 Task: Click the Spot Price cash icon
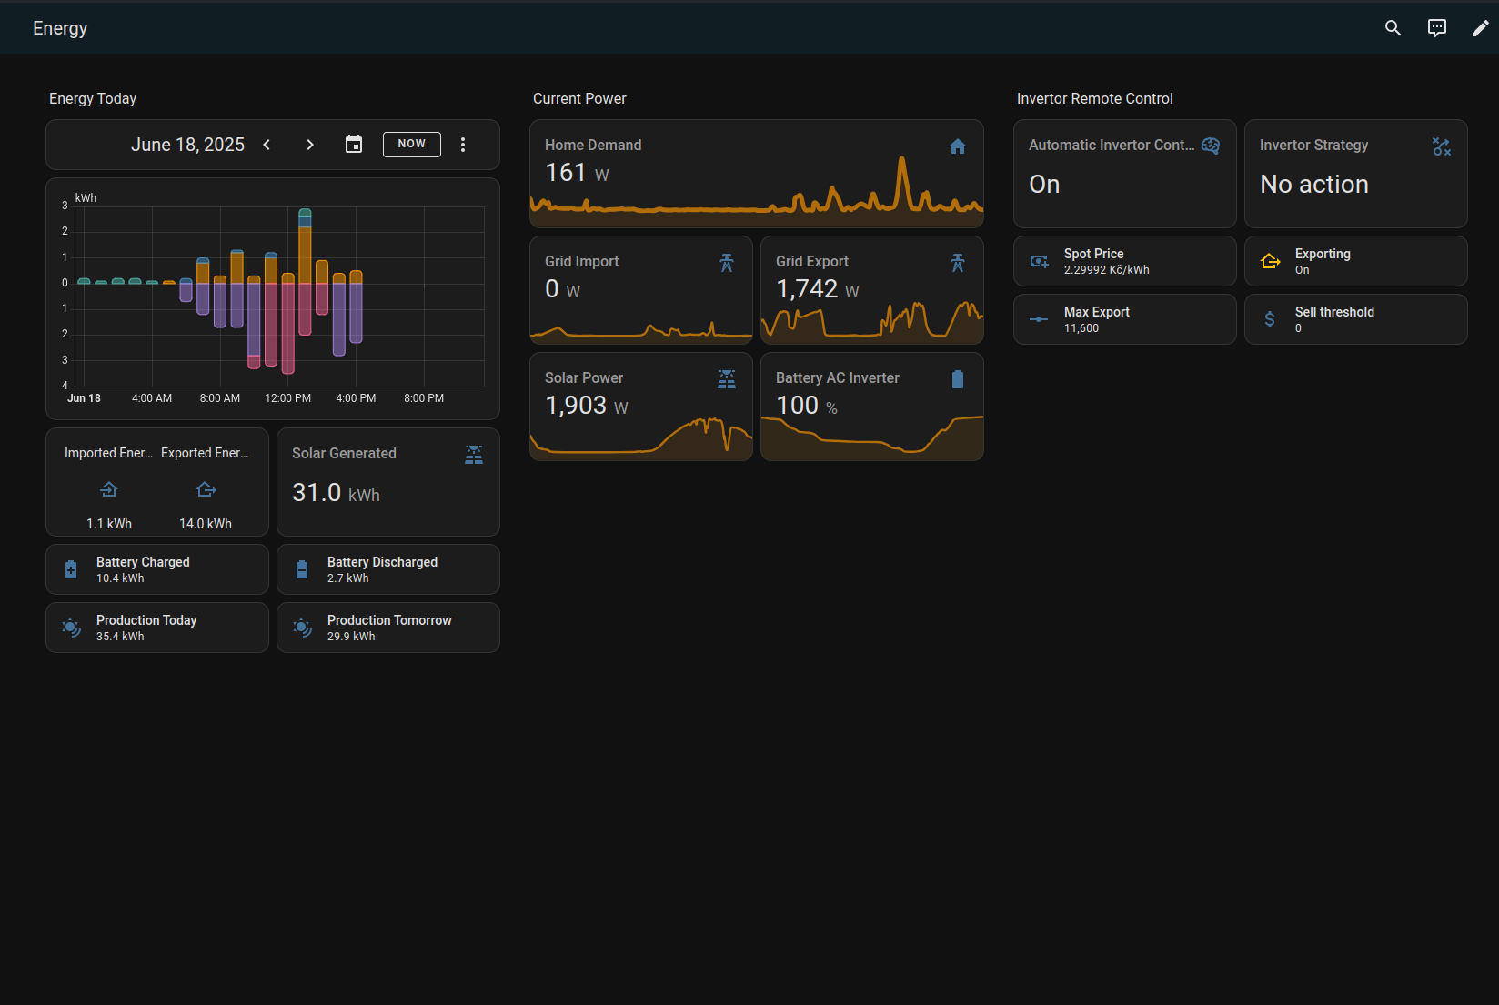pos(1039,262)
